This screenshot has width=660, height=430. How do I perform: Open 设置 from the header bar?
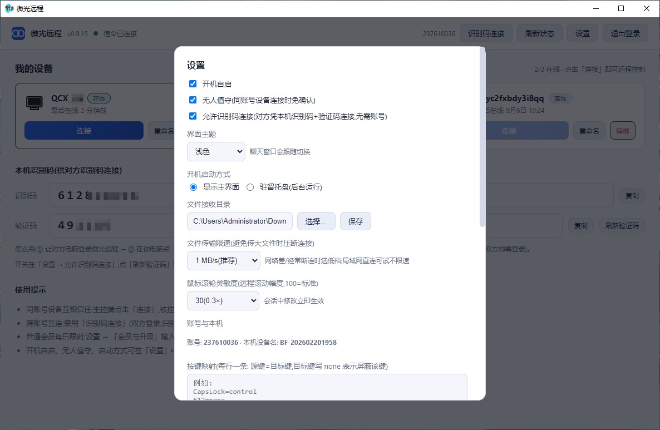click(x=583, y=33)
